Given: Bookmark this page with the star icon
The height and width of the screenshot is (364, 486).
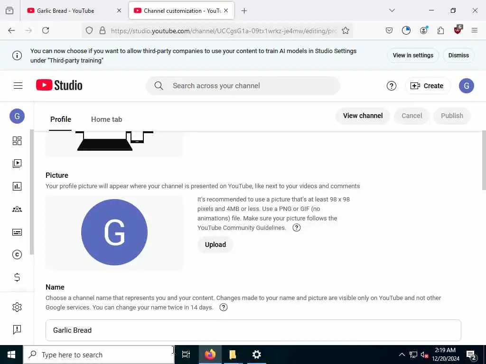Looking at the screenshot, I should click(346, 30).
